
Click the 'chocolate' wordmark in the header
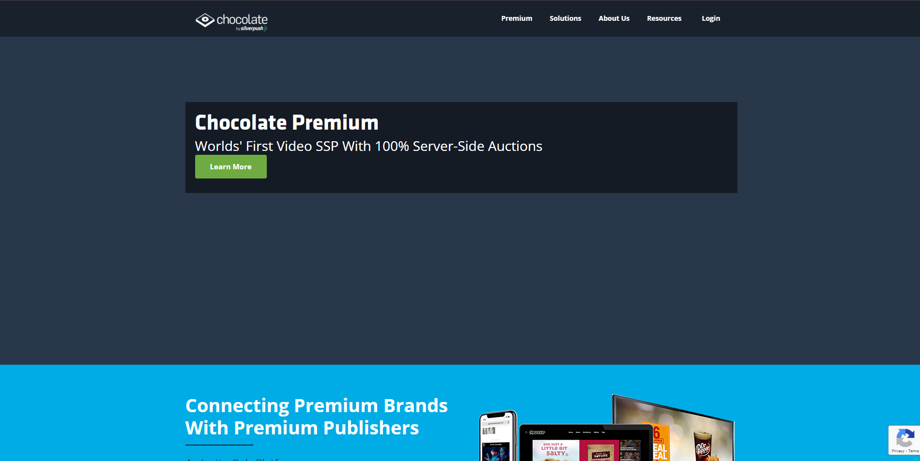pyautogui.click(x=242, y=19)
